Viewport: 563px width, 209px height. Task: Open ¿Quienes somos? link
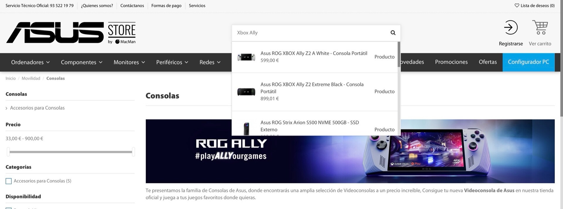(x=97, y=6)
